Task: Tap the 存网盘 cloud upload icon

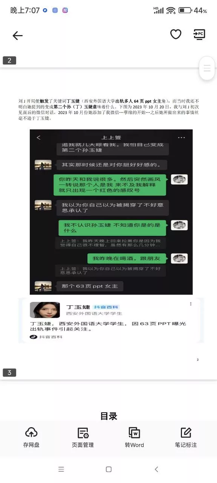Action: 31,433
